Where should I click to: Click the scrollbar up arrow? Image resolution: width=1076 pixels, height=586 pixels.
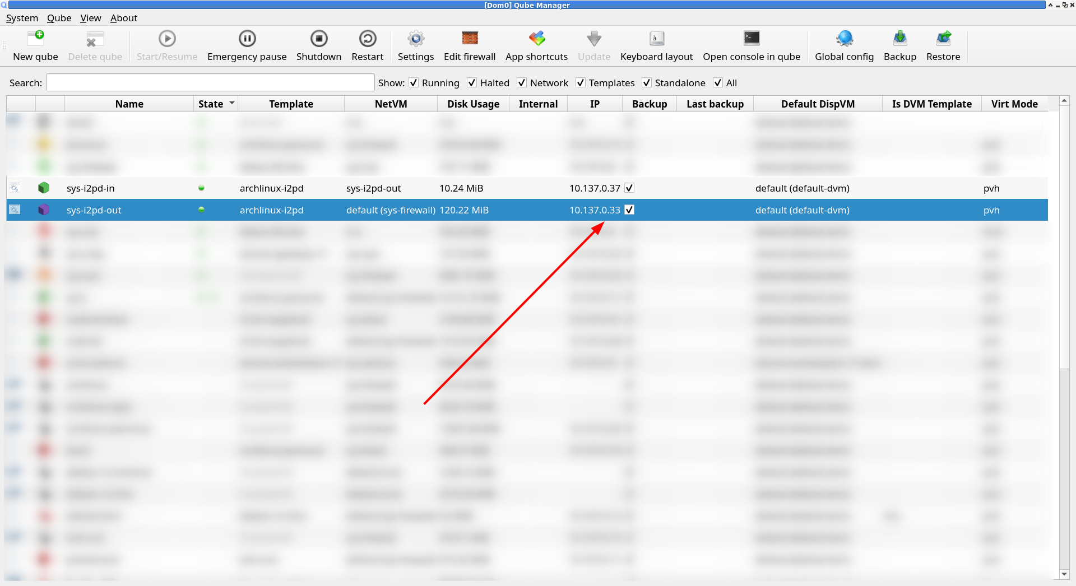(1064, 101)
